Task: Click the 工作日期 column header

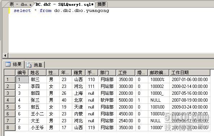Action: (x=190, y=73)
